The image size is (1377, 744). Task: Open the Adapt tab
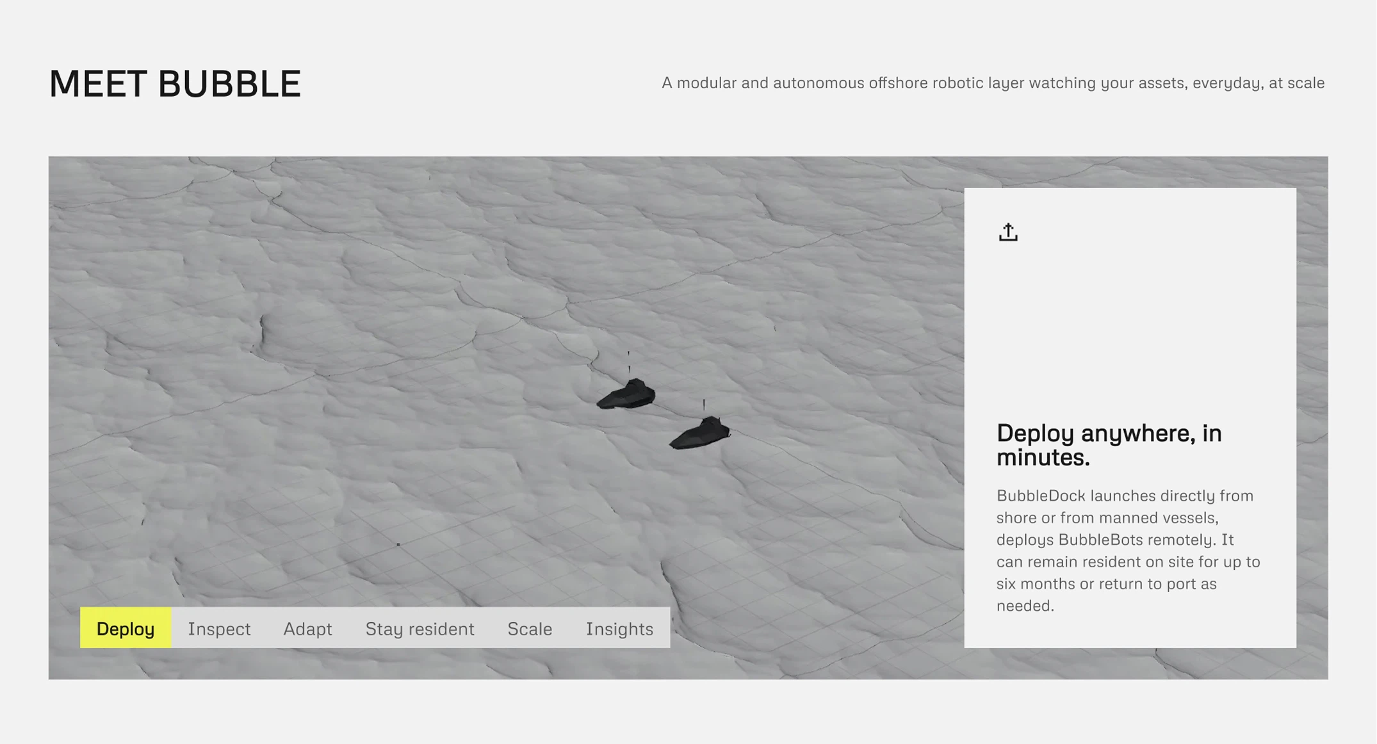coord(307,627)
